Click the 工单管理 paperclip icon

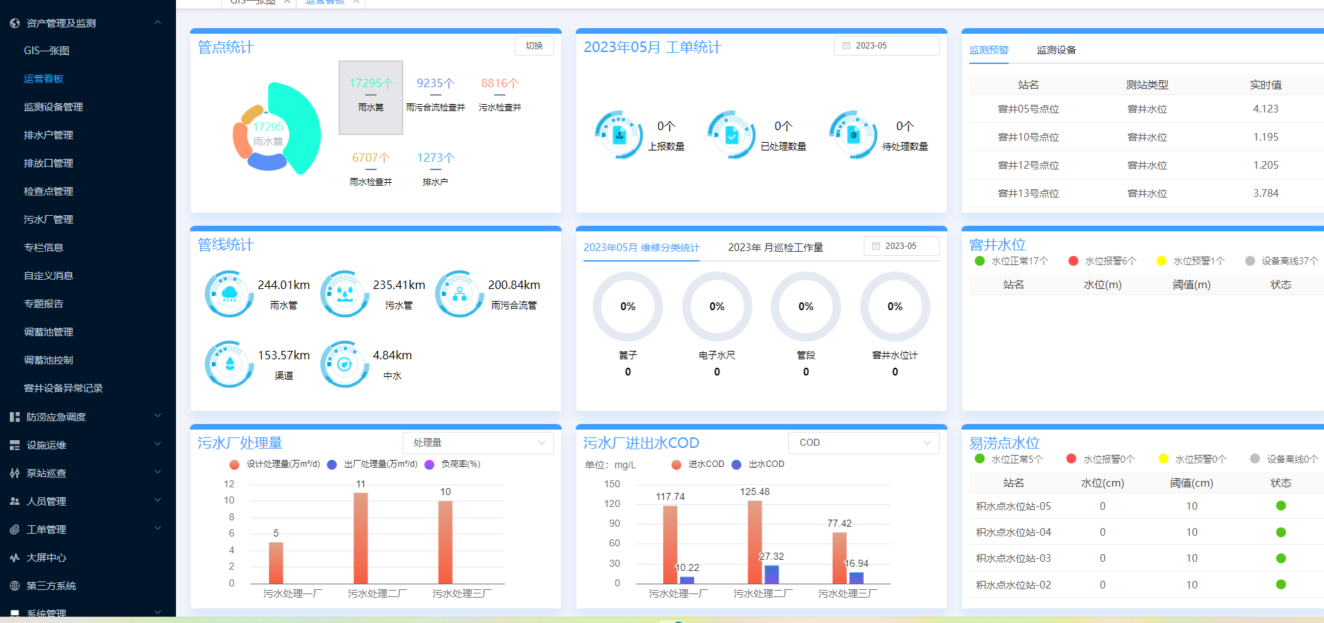[x=15, y=529]
